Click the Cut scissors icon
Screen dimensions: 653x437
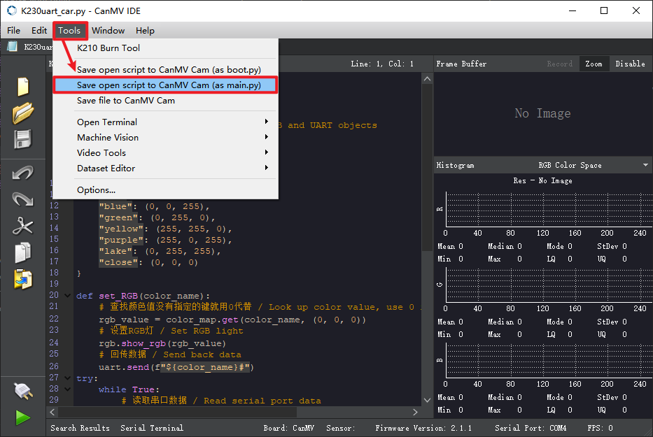coord(23,226)
